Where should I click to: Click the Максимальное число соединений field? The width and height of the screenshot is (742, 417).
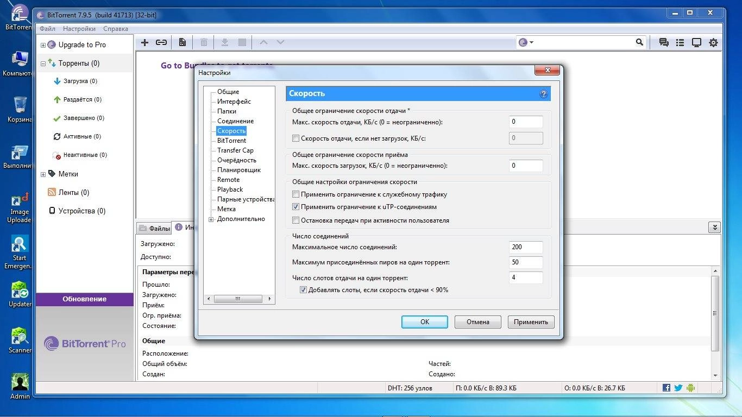pyautogui.click(x=526, y=247)
